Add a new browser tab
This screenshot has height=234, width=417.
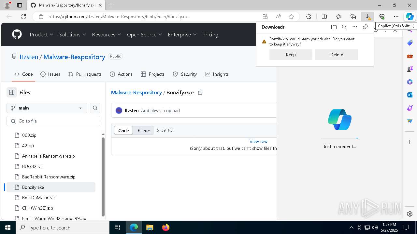[x=111, y=5]
